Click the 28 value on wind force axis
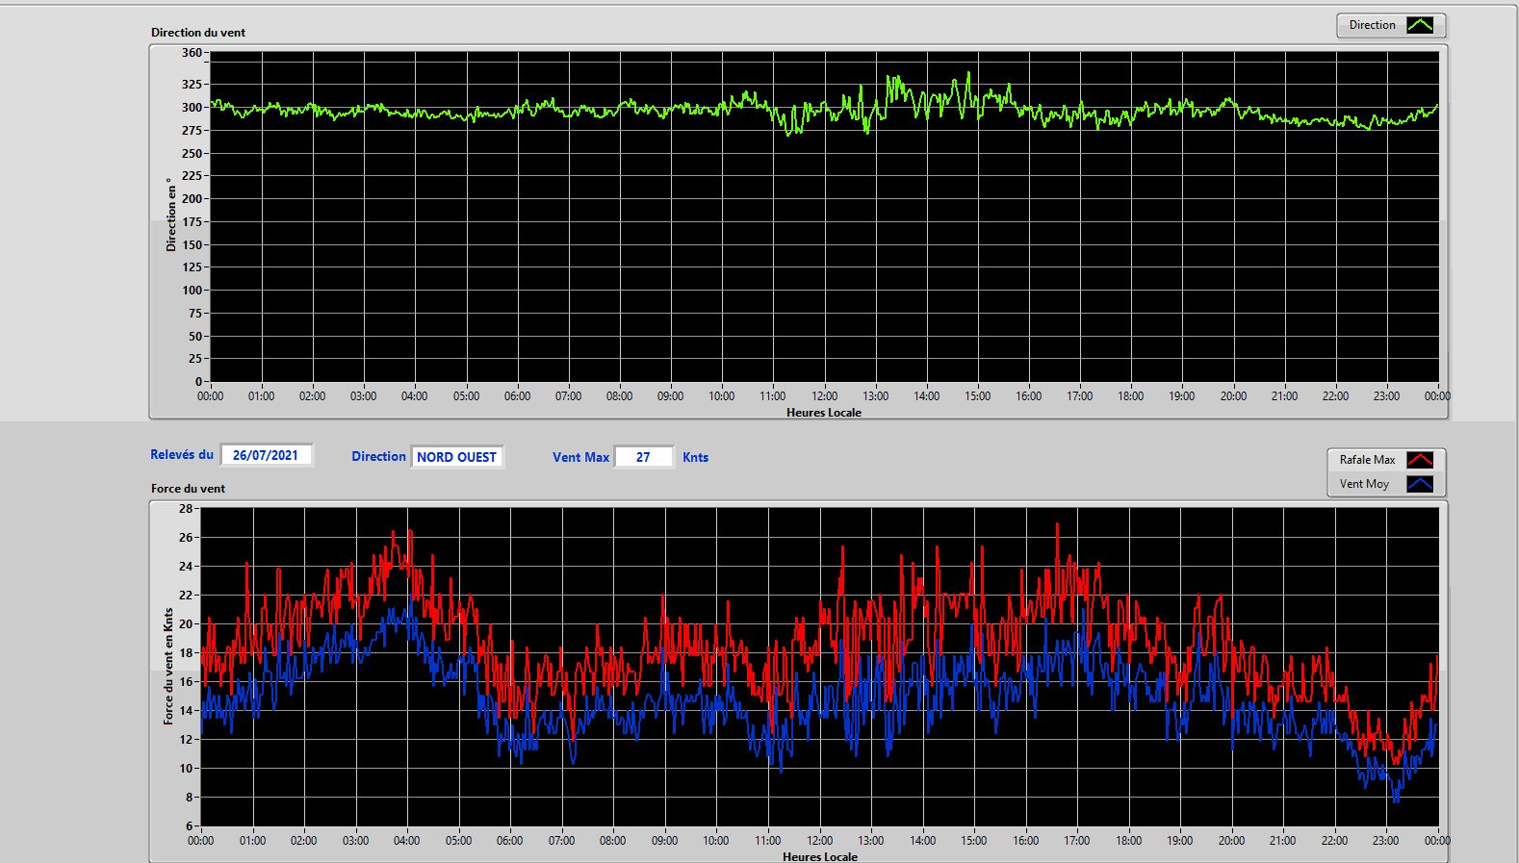 (x=186, y=509)
